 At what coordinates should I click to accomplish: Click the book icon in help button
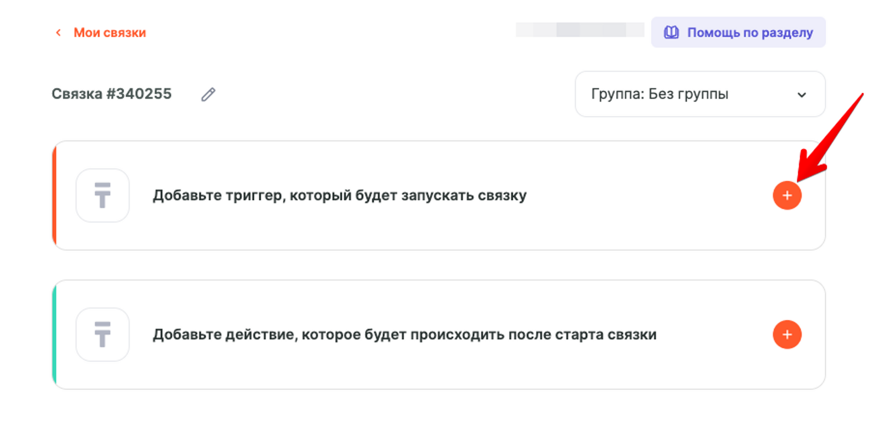(x=671, y=32)
